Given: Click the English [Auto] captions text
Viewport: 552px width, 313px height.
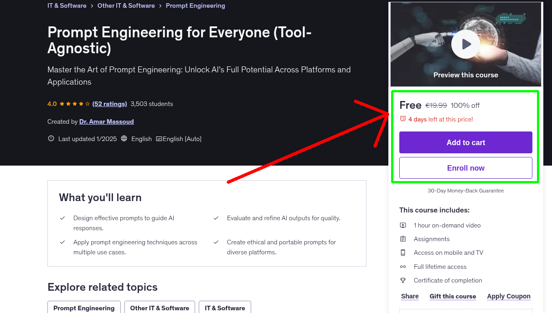Looking at the screenshot, I should tap(182, 139).
